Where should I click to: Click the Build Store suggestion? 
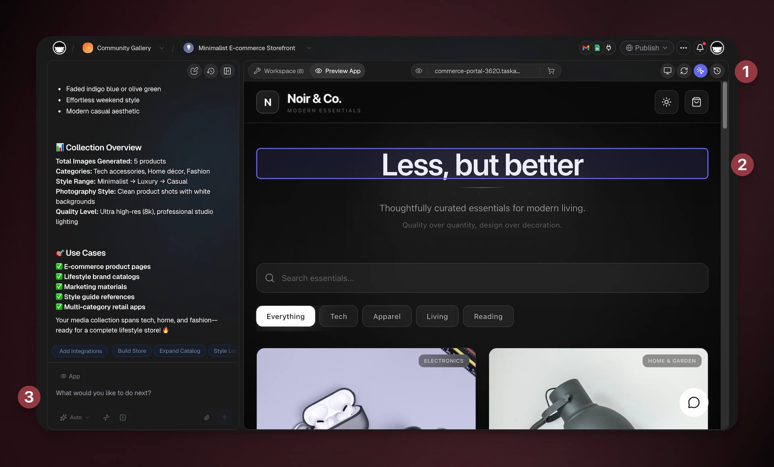point(132,351)
